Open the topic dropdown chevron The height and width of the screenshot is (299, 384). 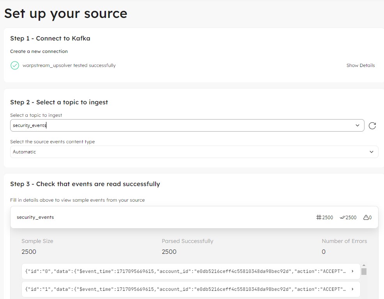357,125
